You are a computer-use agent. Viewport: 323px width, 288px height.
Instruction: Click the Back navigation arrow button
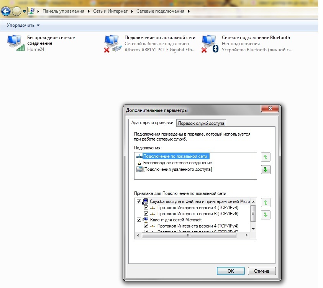point(6,11)
